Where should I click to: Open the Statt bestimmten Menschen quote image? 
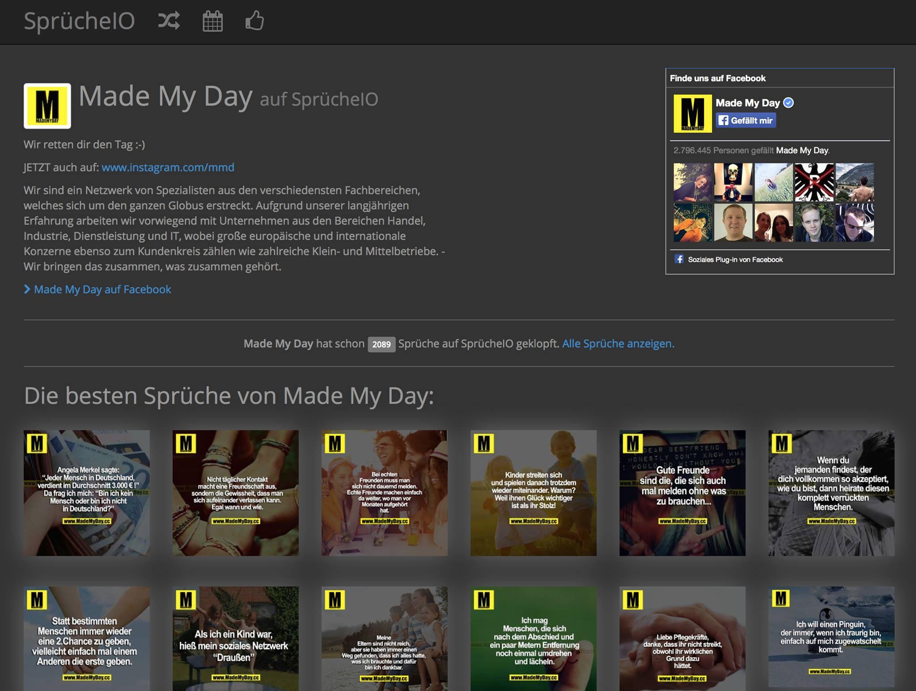click(87, 639)
